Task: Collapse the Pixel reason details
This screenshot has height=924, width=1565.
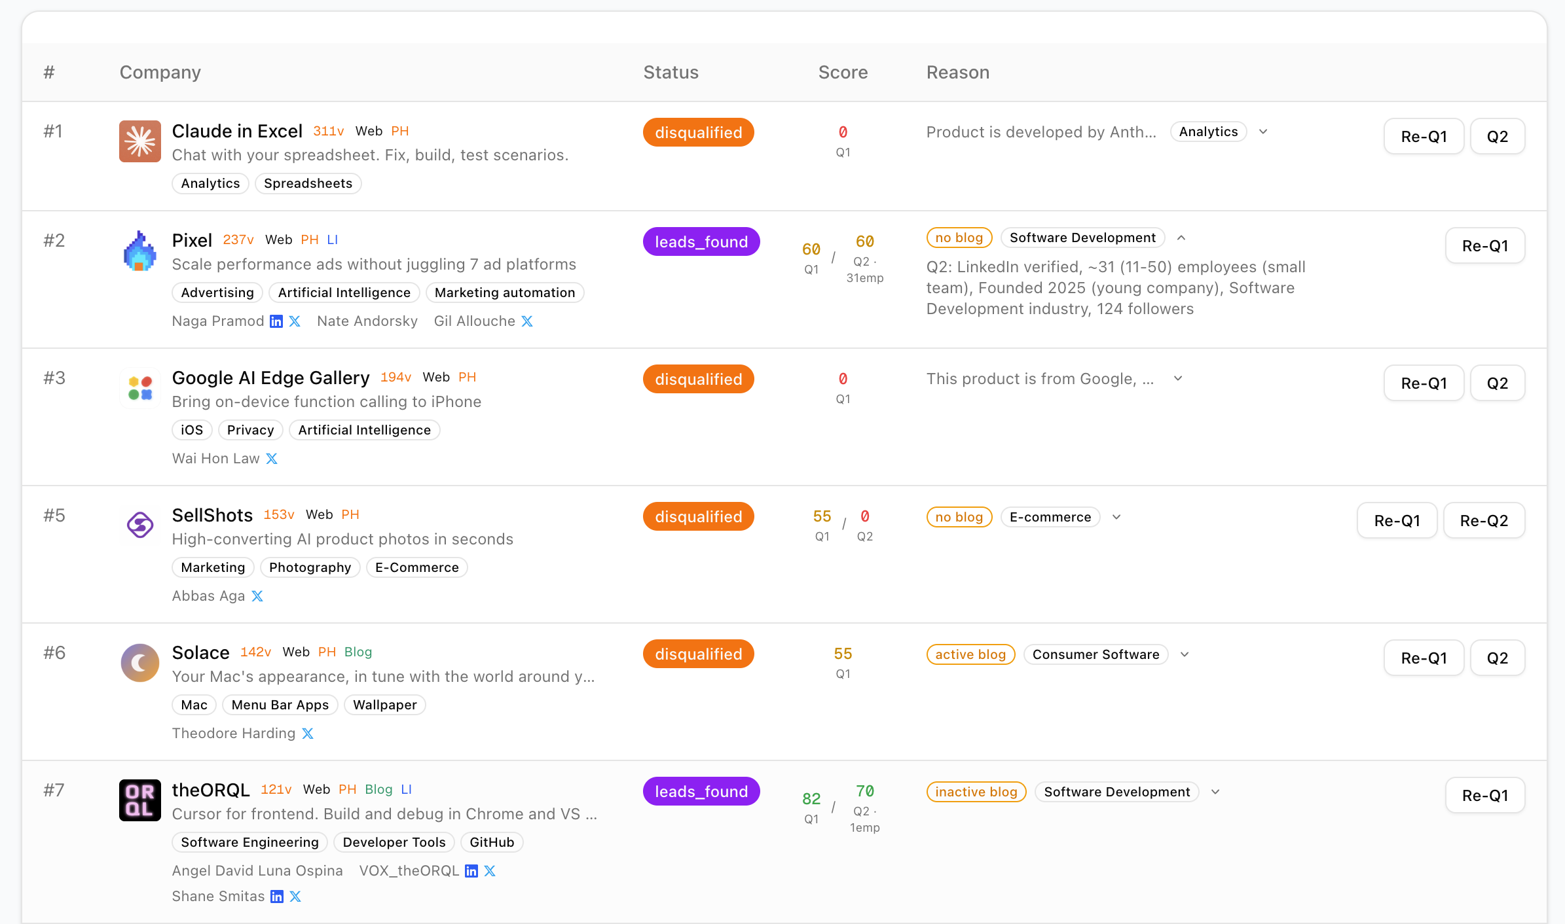Action: (x=1181, y=238)
